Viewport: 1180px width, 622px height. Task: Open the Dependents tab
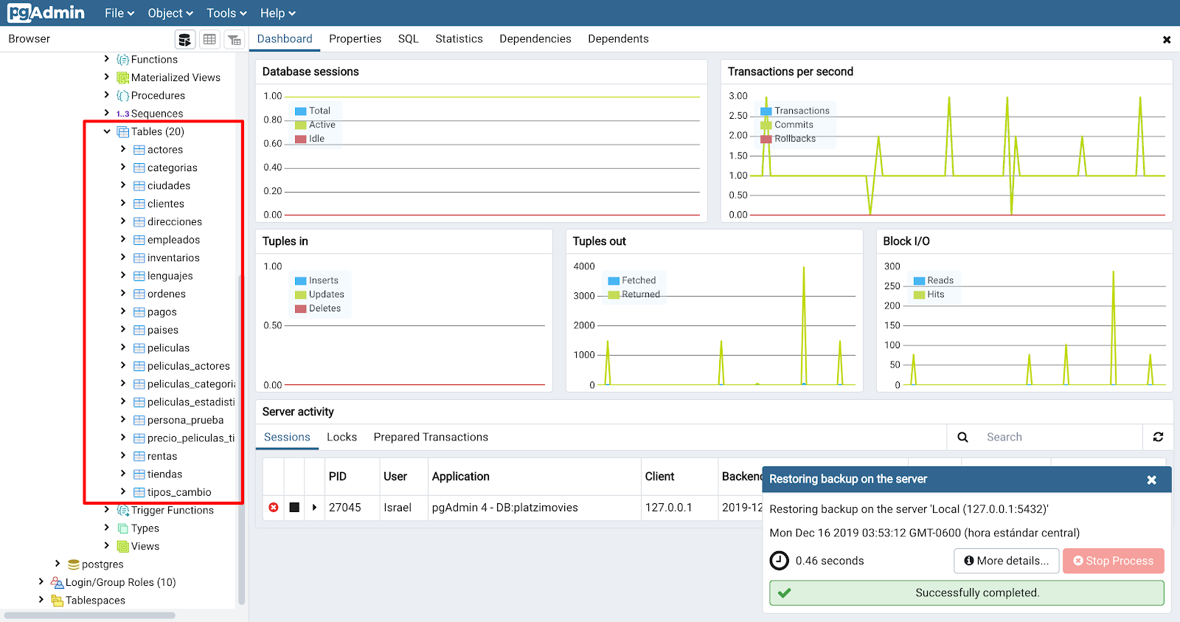618,39
